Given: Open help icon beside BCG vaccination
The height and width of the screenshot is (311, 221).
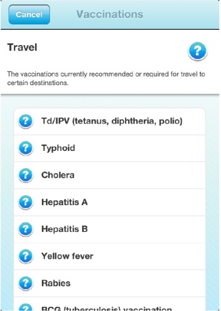Looking at the screenshot, I should click(x=25, y=307).
